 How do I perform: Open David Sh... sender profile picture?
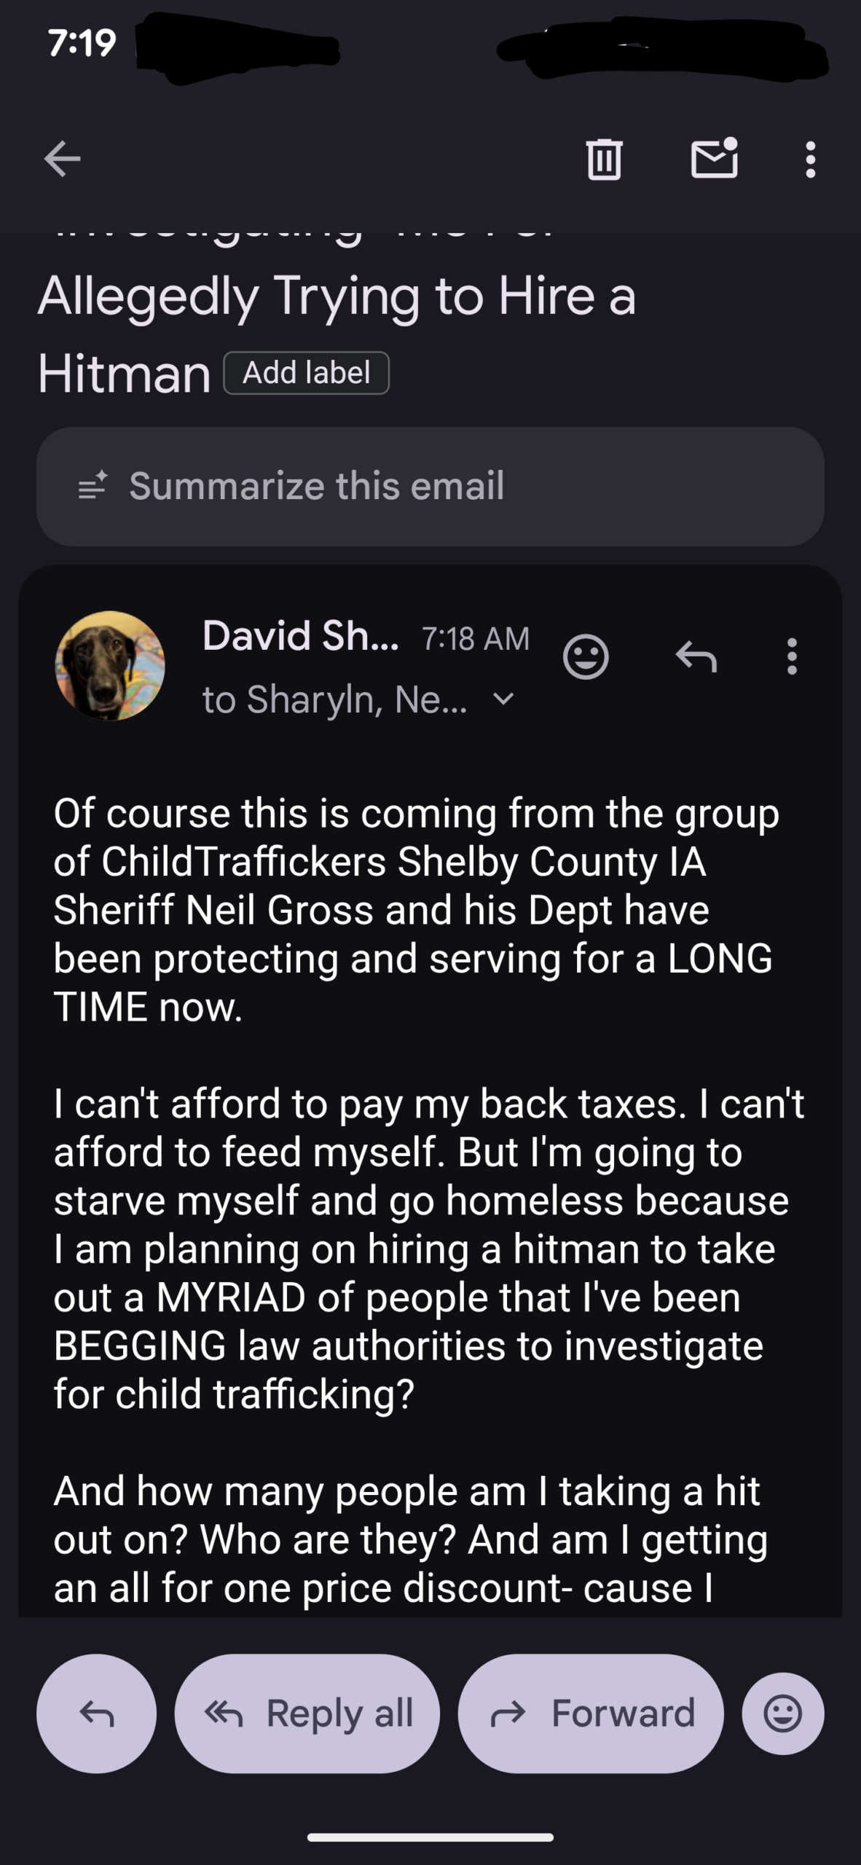click(x=110, y=666)
